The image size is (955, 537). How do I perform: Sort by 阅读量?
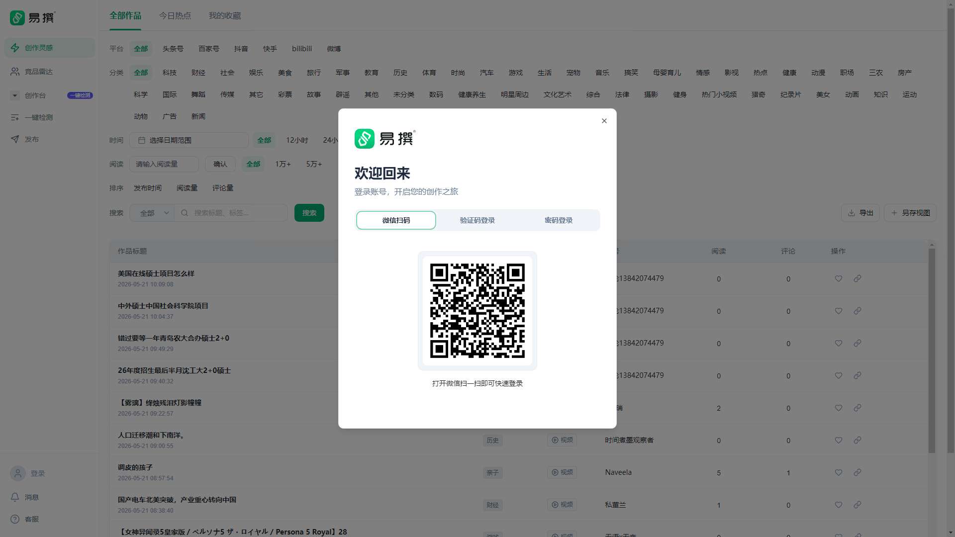point(187,188)
